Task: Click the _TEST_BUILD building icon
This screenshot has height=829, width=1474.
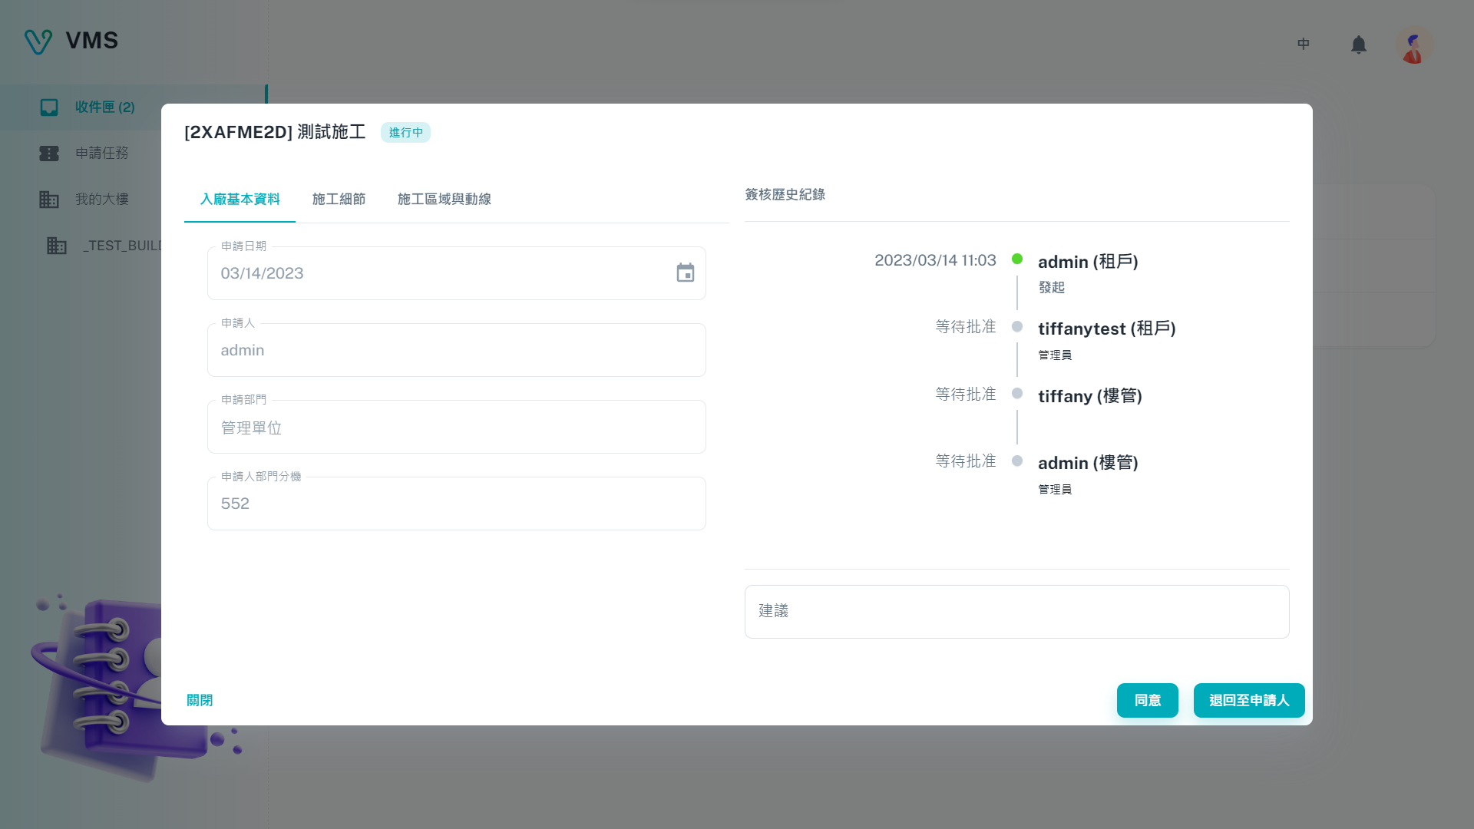Action: (57, 246)
